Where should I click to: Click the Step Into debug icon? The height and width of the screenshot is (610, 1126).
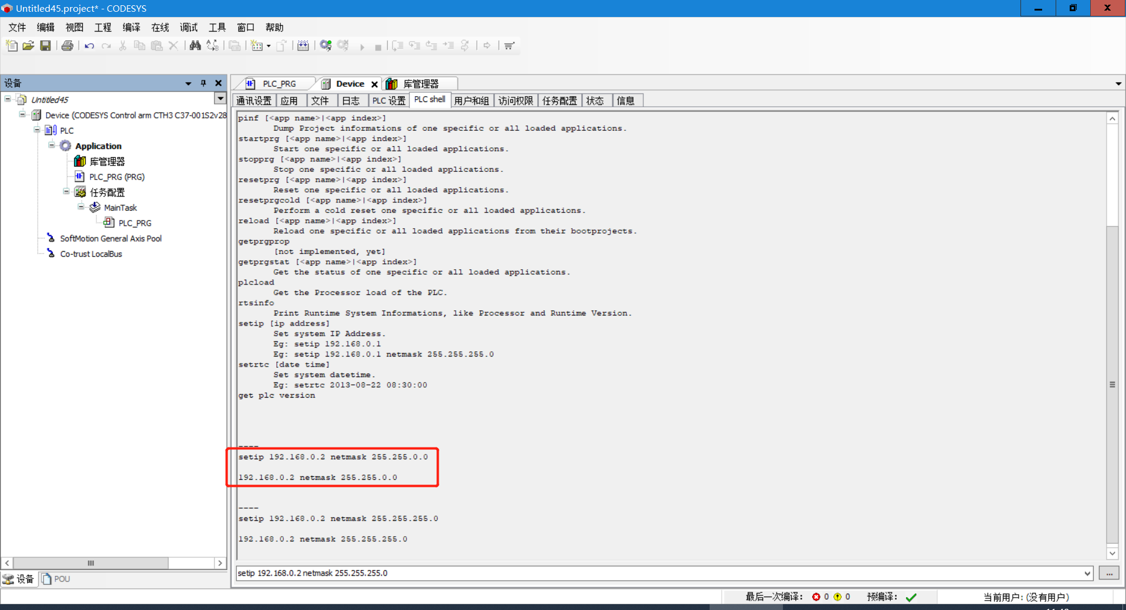(415, 46)
